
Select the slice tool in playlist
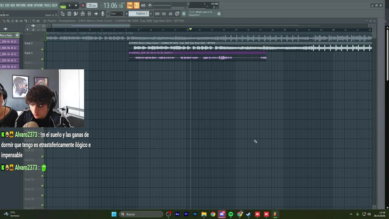coord(25,21)
